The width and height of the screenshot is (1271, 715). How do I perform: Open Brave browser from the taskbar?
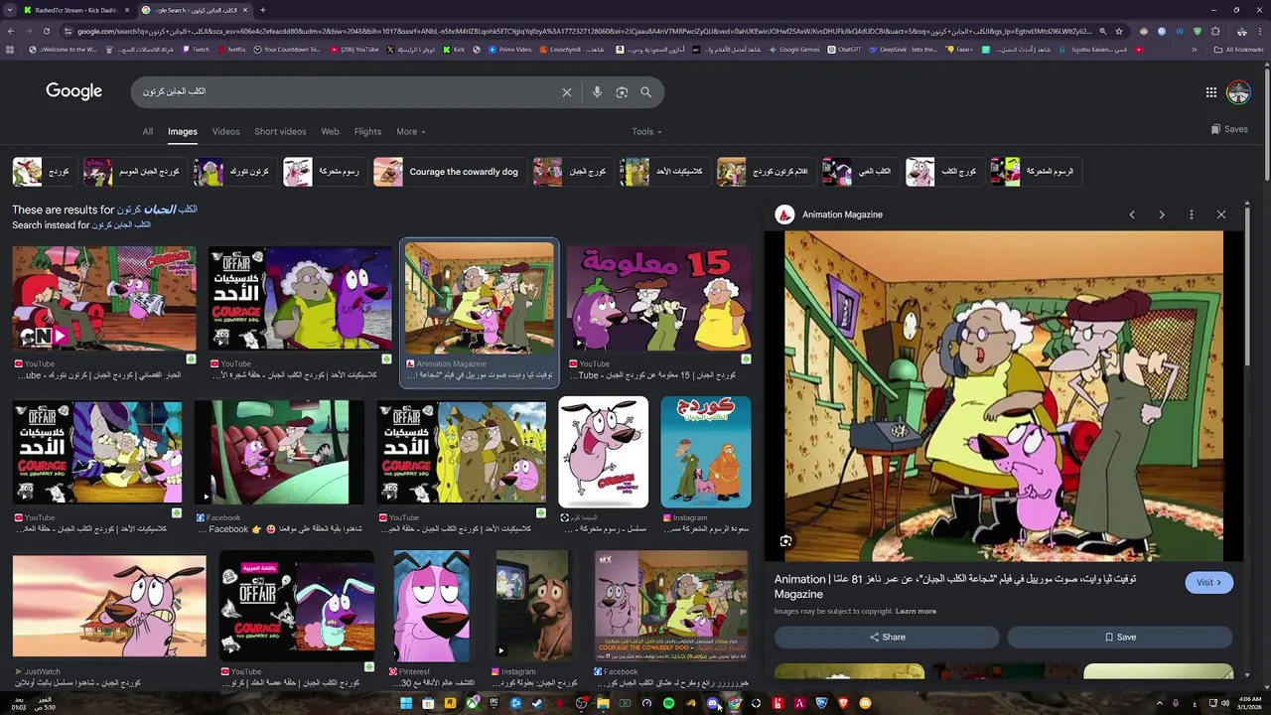pos(843,704)
